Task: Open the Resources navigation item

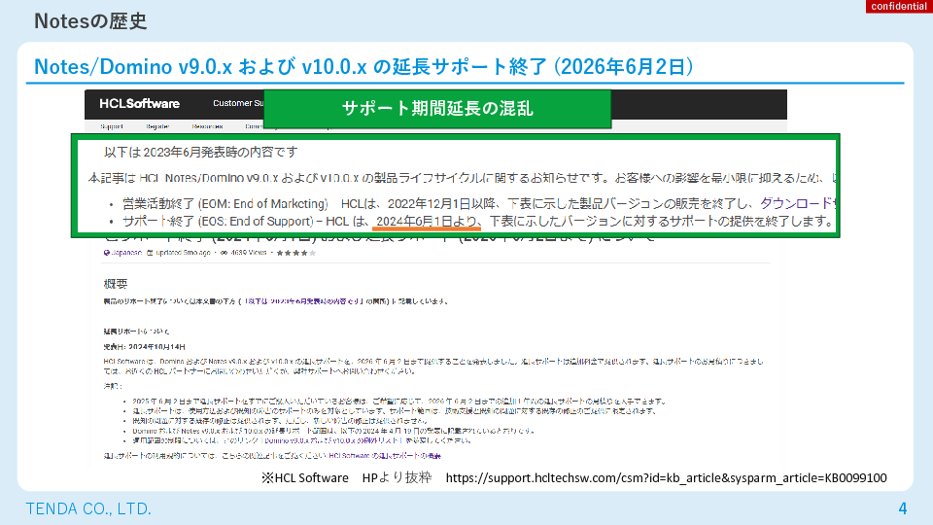Action: pos(207,126)
